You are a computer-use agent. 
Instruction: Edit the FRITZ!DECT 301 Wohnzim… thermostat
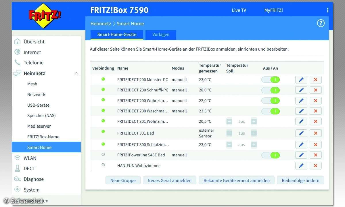pyautogui.click(x=301, y=121)
